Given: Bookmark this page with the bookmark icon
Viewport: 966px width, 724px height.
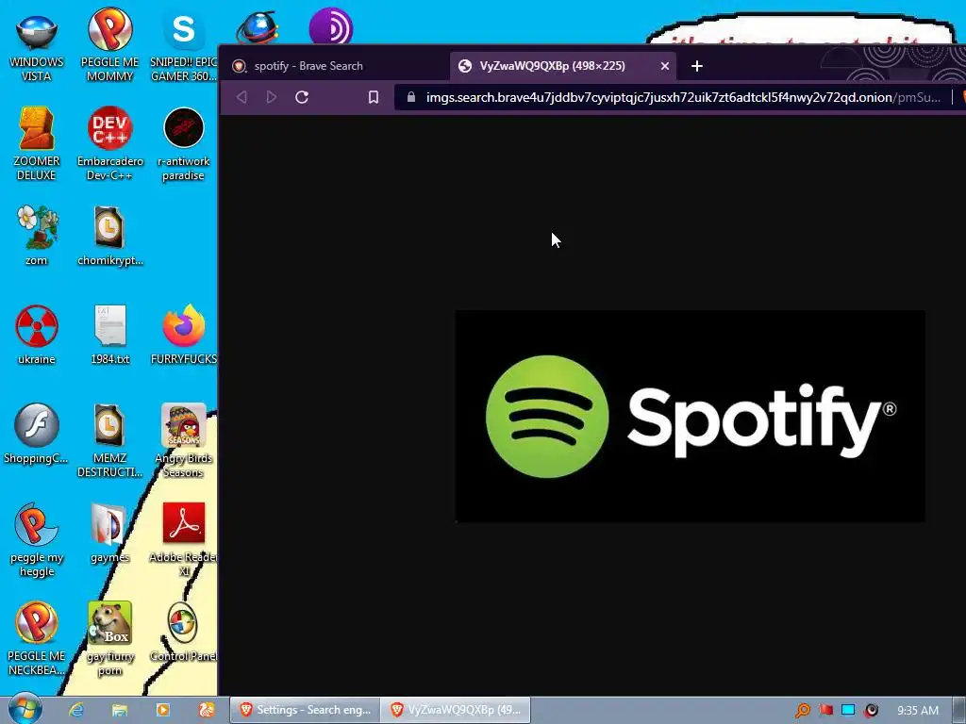Looking at the screenshot, I should (374, 97).
